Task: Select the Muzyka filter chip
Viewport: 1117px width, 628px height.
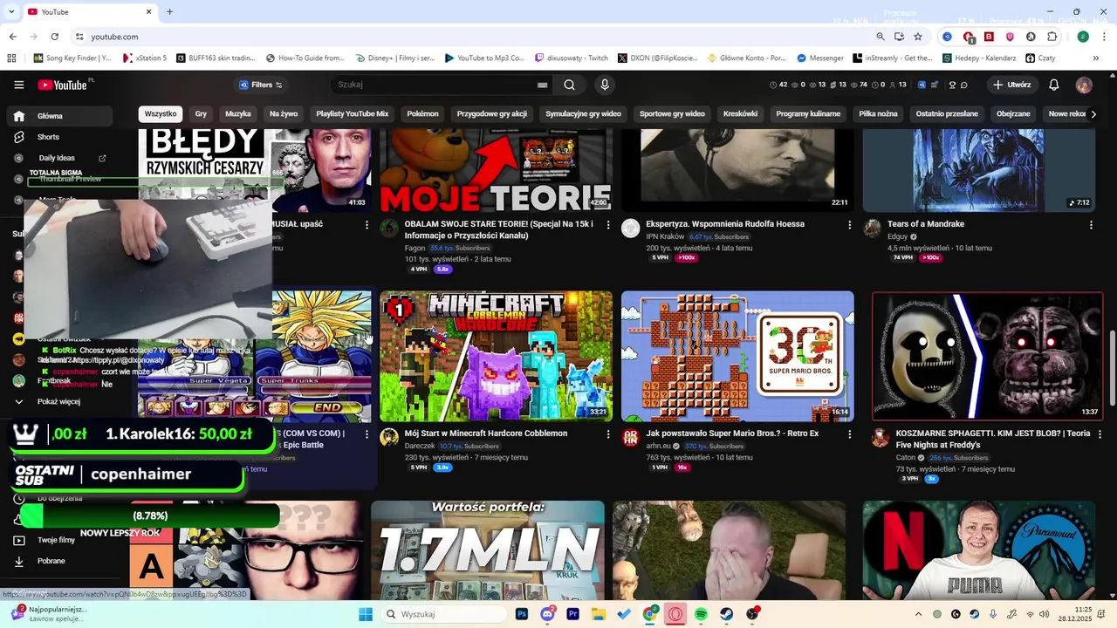Action: tap(238, 113)
